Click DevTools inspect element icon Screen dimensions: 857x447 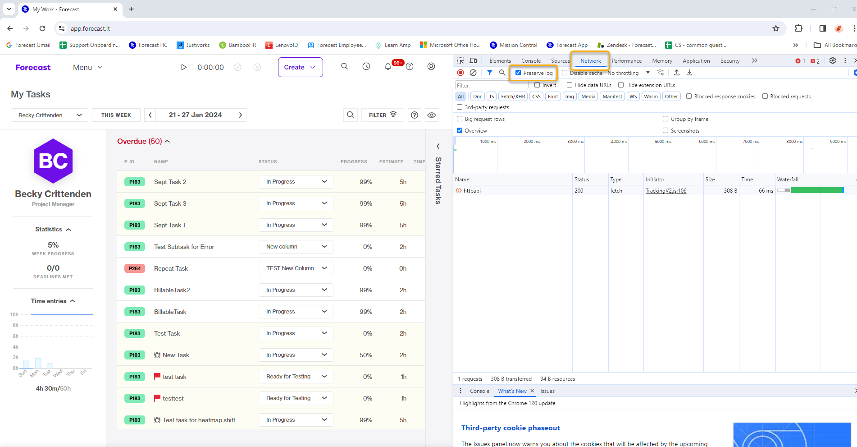pyautogui.click(x=460, y=60)
